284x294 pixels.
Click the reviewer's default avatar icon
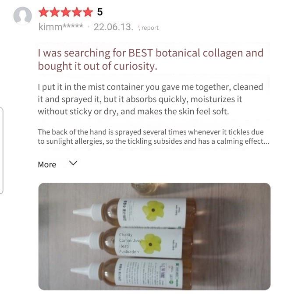click(x=22, y=16)
